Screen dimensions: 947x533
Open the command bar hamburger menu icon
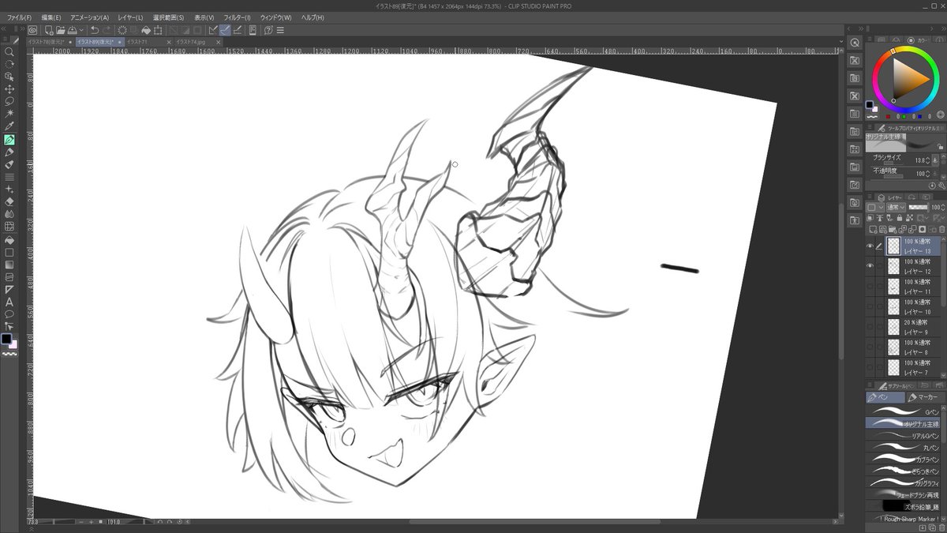pyautogui.click(x=280, y=30)
